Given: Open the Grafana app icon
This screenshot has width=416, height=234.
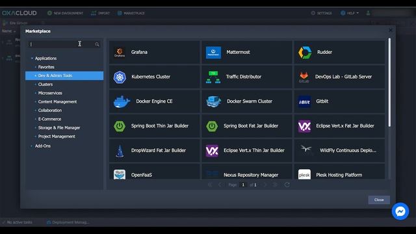Looking at the screenshot, I should pos(120,52).
